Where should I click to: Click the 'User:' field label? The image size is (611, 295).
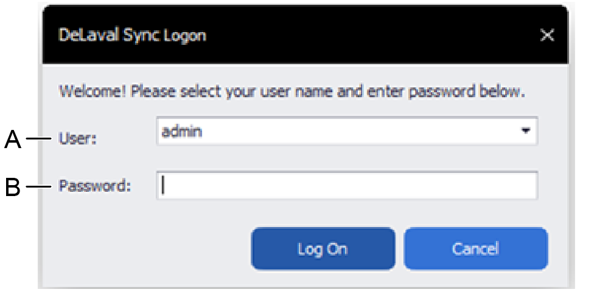click(77, 139)
